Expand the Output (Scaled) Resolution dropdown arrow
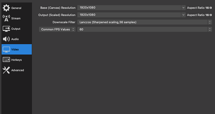The width and height of the screenshot is (215, 114). coord(184,15)
